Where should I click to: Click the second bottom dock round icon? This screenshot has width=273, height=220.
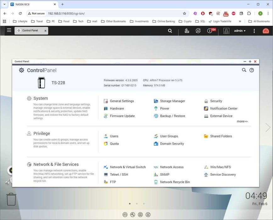[133, 215]
